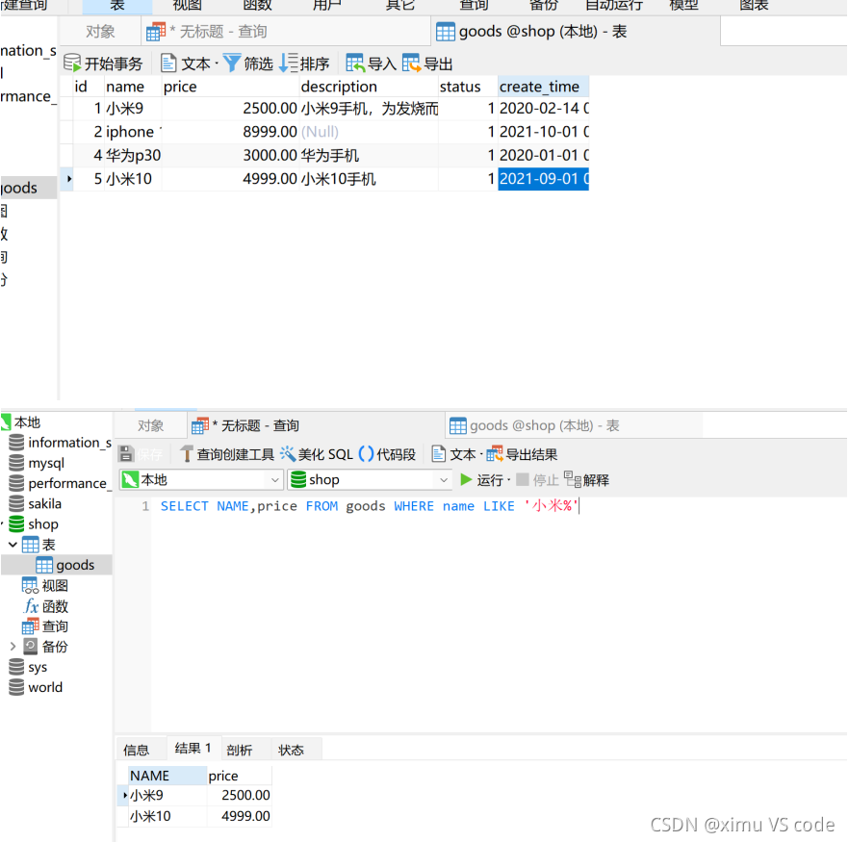
Task: Open the lower 对象 objects tab
Action: pyautogui.click(x=150, y=425)
